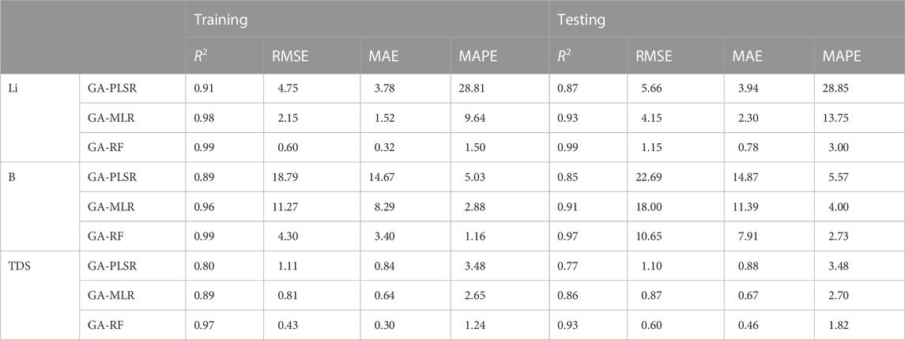
Task: Click Testing R² column header
Action: point(565,56)
